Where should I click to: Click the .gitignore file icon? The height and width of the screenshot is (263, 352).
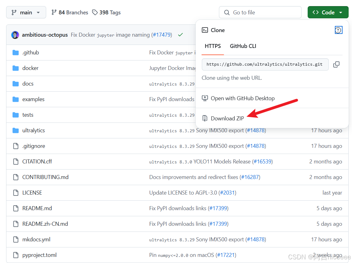point(16,146)
